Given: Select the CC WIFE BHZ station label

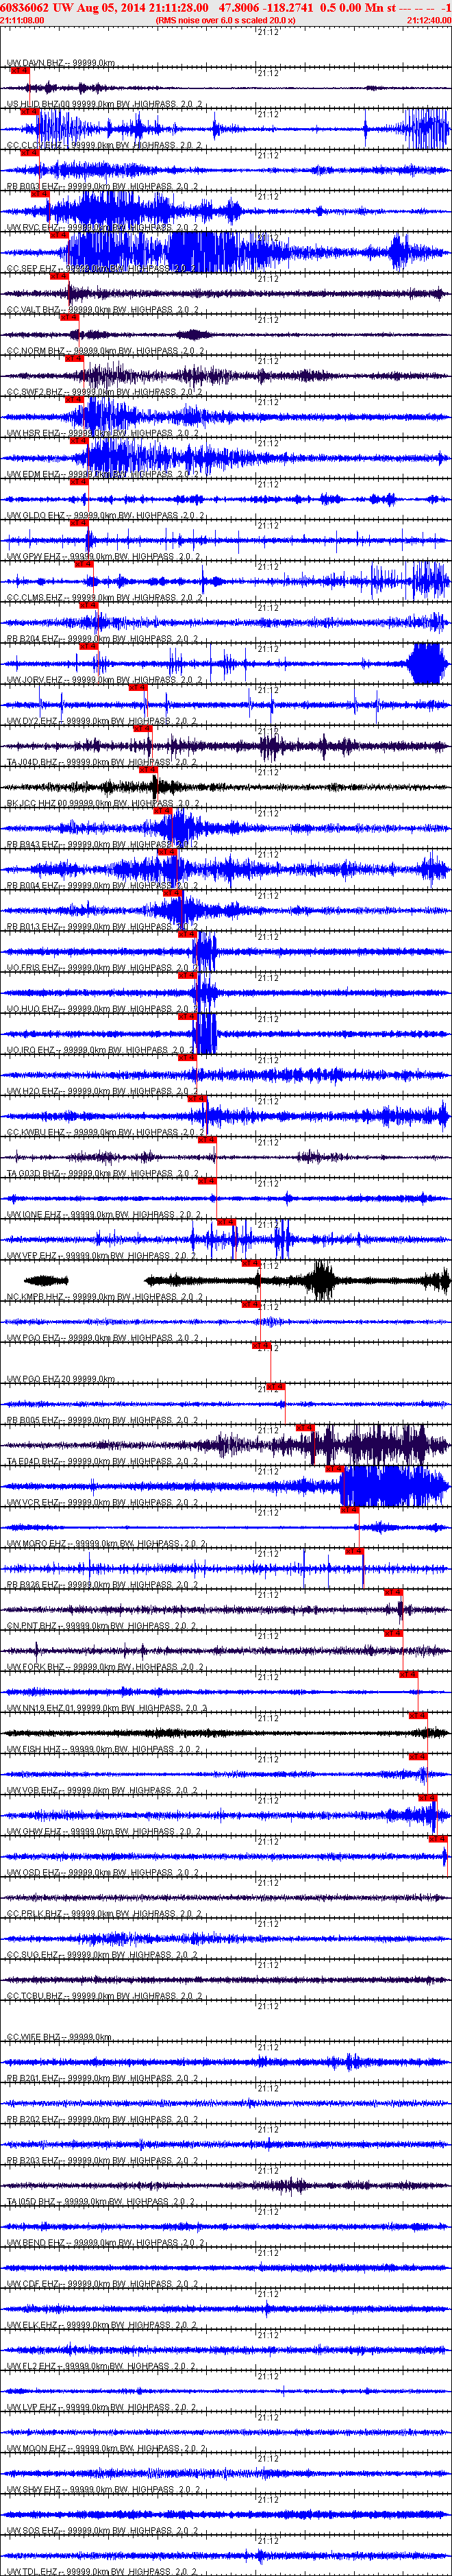Looking at the screenshot, I should tap(58, 2036).
